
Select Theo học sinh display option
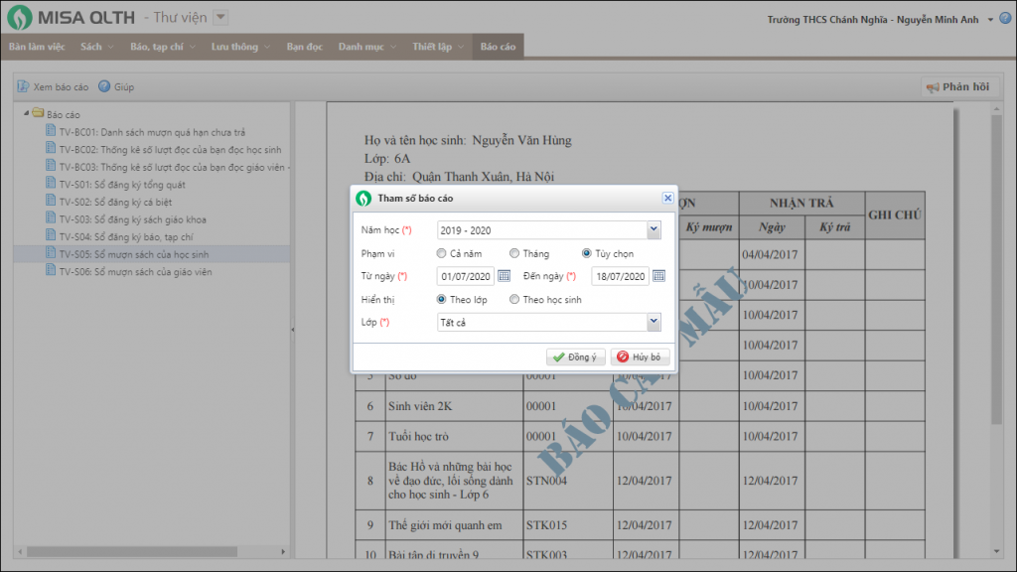[513, 299]
